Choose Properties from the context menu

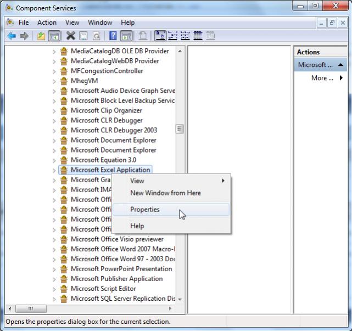point(171,209)
